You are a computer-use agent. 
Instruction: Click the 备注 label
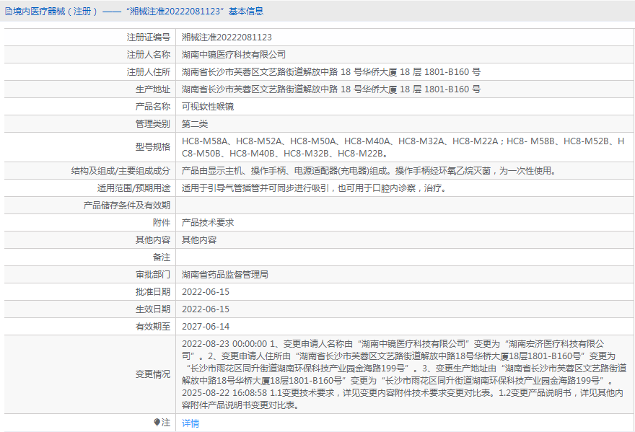click(161, 257)
